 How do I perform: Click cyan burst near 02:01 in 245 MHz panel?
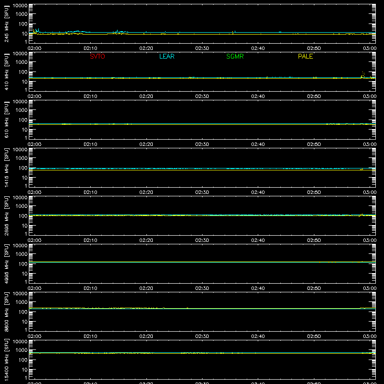tap(37, 31)
